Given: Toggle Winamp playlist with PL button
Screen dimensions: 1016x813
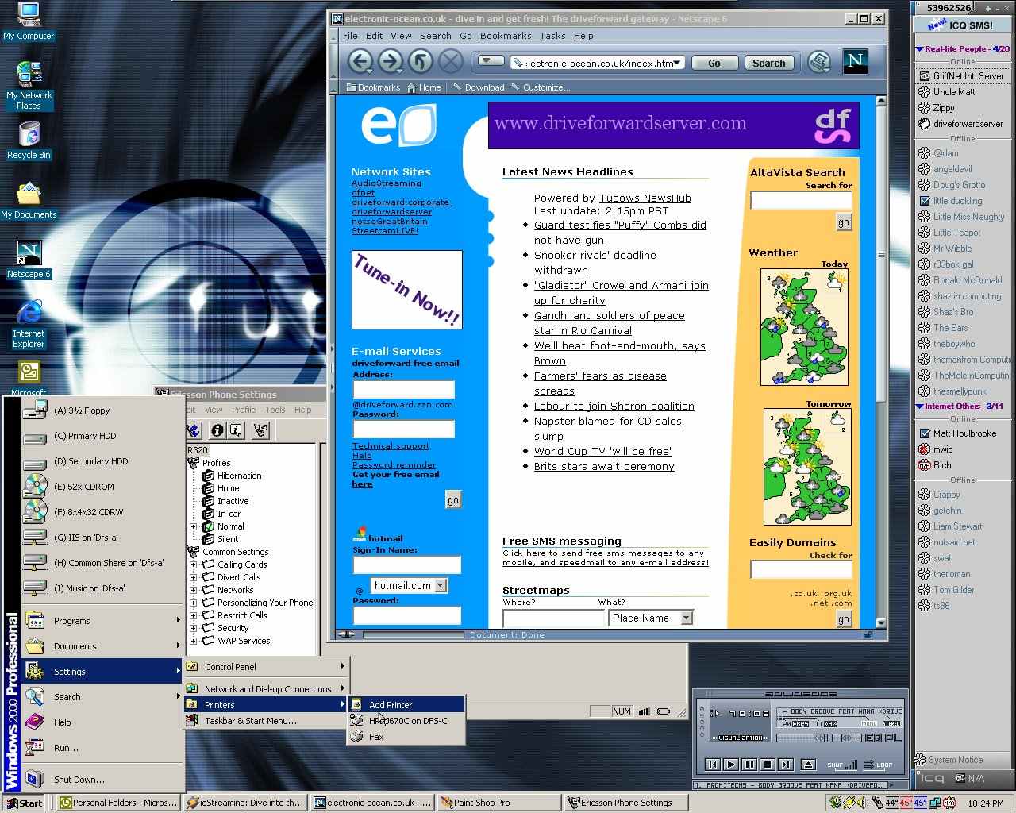Looking at the screenshot, I should pyautogui.click(x=893, y=738).
